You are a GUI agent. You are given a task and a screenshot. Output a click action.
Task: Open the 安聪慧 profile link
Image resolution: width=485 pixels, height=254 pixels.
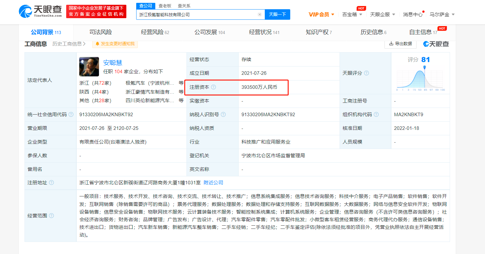(113, 62)
